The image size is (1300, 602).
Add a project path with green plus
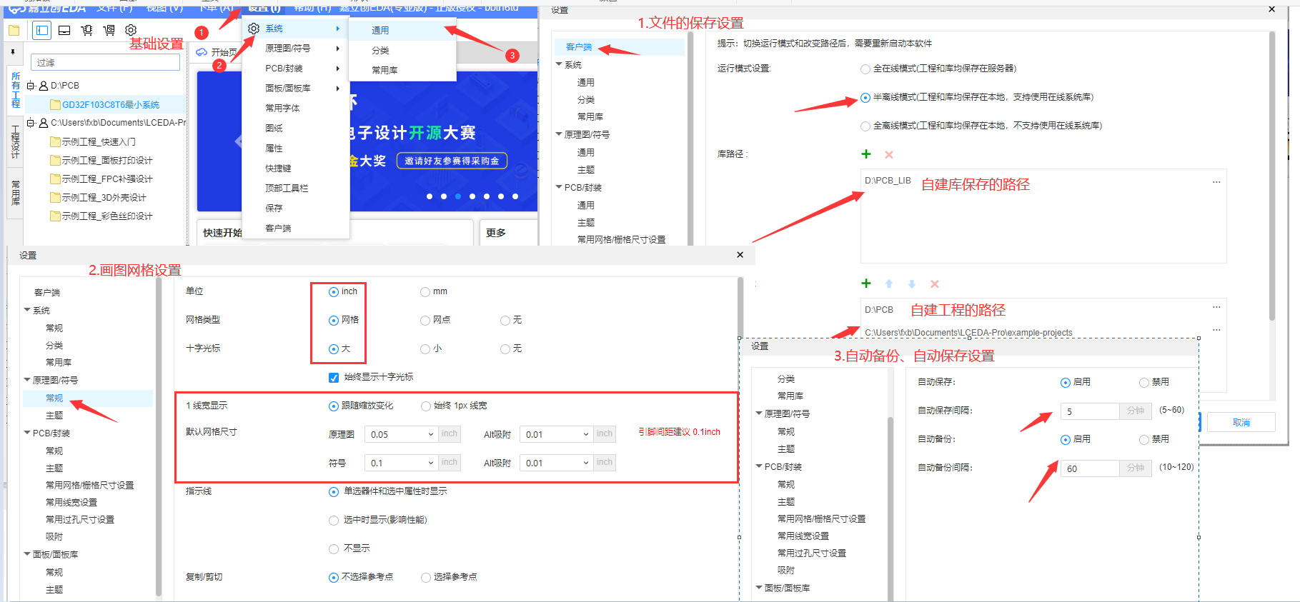point(866,284)
